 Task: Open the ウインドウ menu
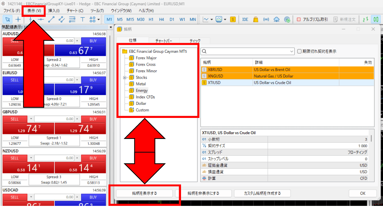click(x=121, y=10)
